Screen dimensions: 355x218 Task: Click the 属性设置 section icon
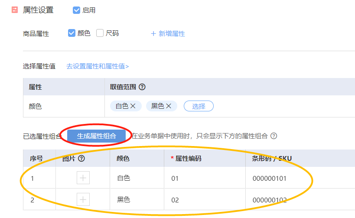click(x=15, y=10)
